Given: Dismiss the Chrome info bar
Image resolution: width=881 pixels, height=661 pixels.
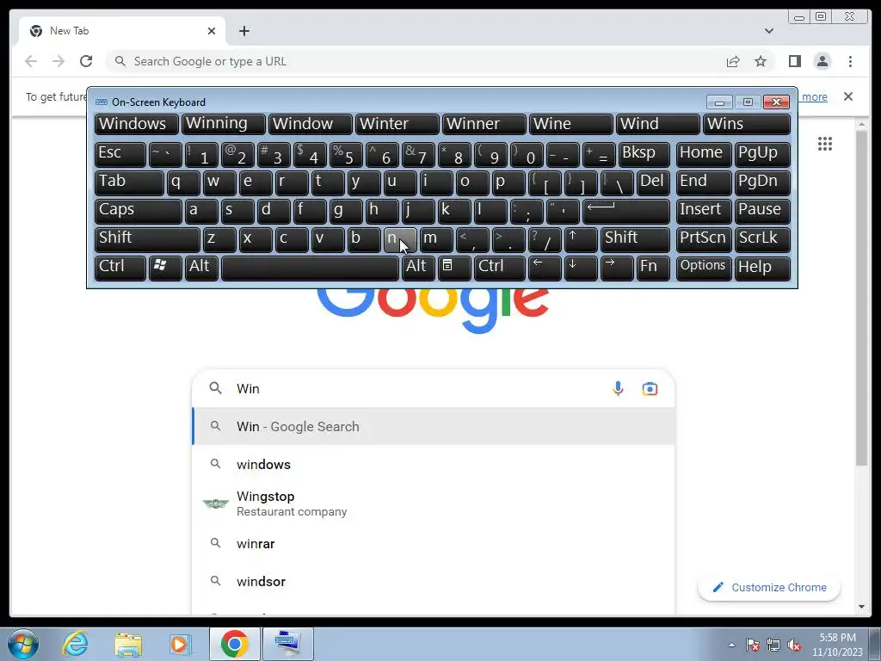Looking at the screenshot, I should pyautogui.click(x=847, y=96).
